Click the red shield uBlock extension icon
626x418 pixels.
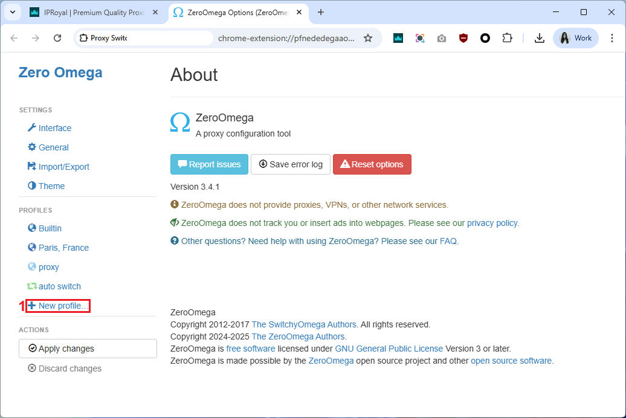click(463, 38)
